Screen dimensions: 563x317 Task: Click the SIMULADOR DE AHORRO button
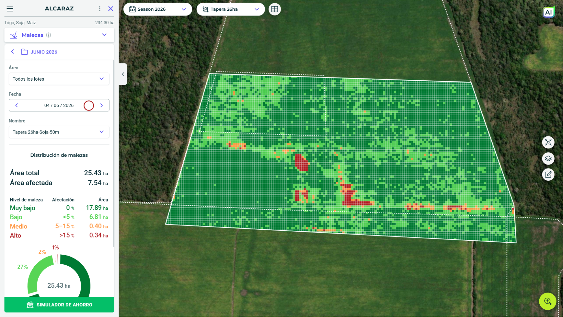point(59,305)
